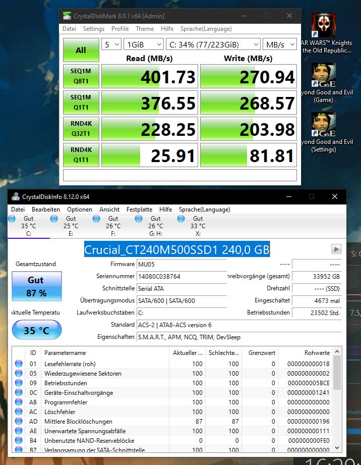The height and width of the screenshot is (465, 361).
Task: Open the test size dropdown showing 1GiB
Action: [x=144, y=44]
